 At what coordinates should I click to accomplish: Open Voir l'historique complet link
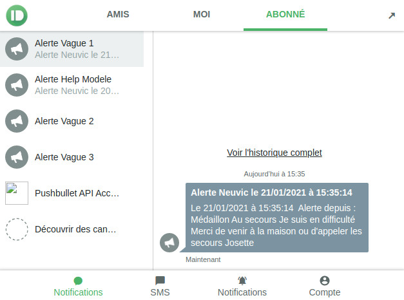click(274, 153)
